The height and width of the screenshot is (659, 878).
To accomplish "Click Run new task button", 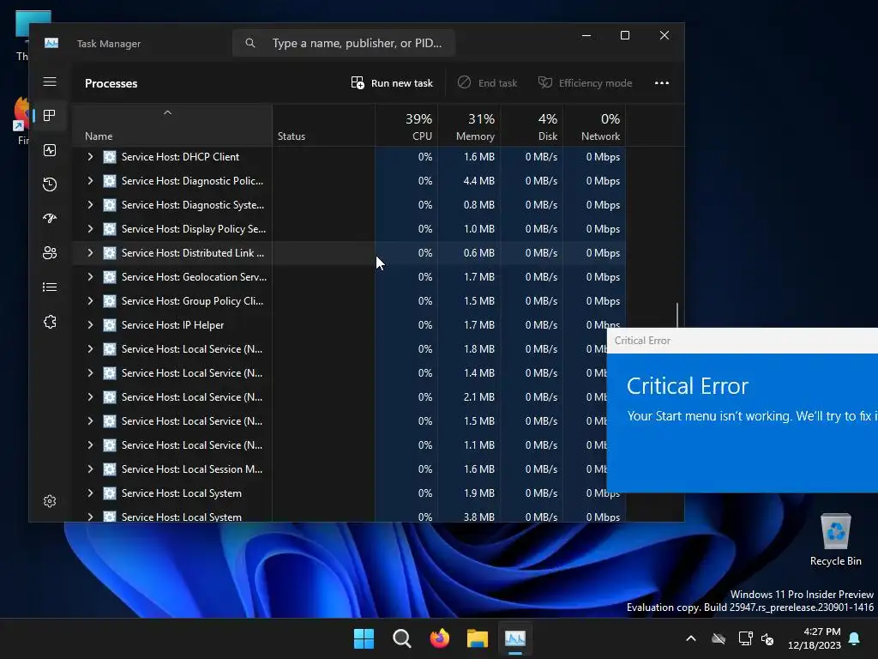I will [x=392, y=83].
